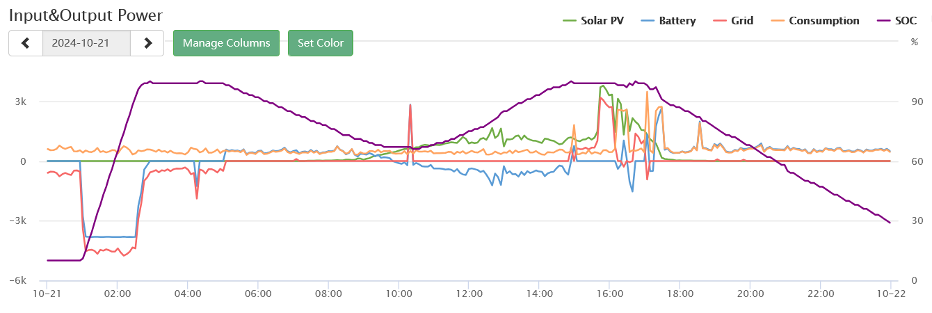Hide the Battery series via legend label
Image resolution: width=932 pixels, height=313 pixels.
677,21
